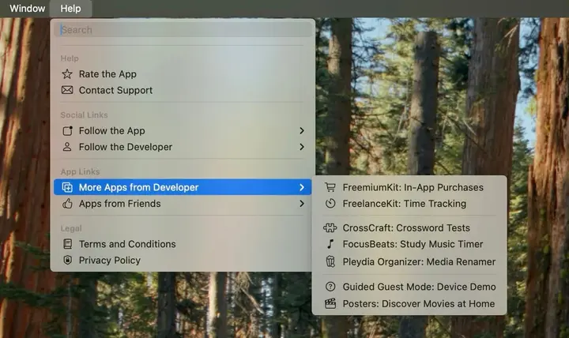Screen dimensions: 569x338
Task: Close the Help menu in the menu bar
Action: click(x=71, y=9)
